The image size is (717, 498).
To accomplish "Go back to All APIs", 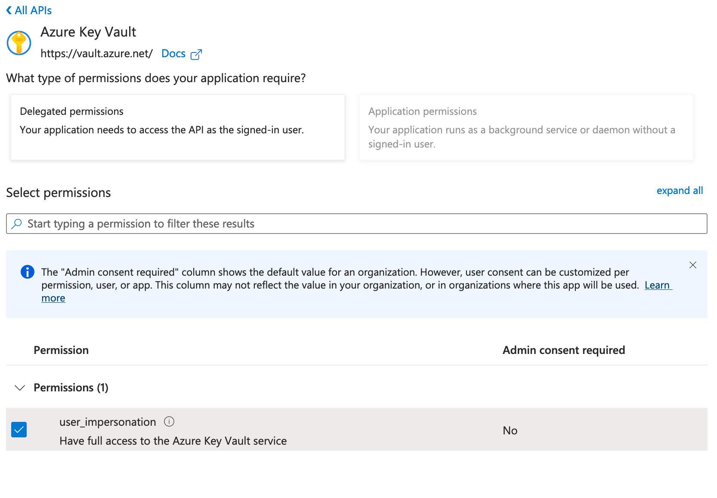I will point(29,10).
